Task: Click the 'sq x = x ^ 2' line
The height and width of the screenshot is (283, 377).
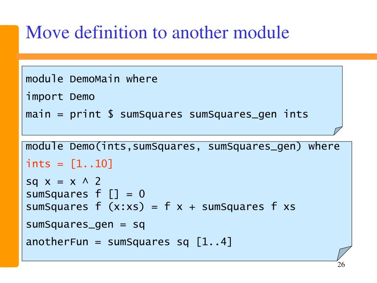Action: [63, 181]
